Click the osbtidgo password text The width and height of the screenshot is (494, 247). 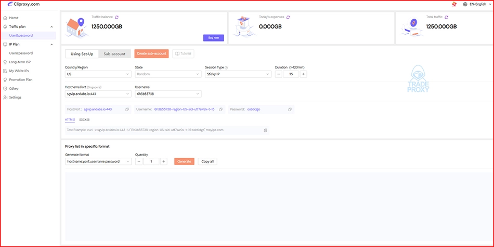254,109
